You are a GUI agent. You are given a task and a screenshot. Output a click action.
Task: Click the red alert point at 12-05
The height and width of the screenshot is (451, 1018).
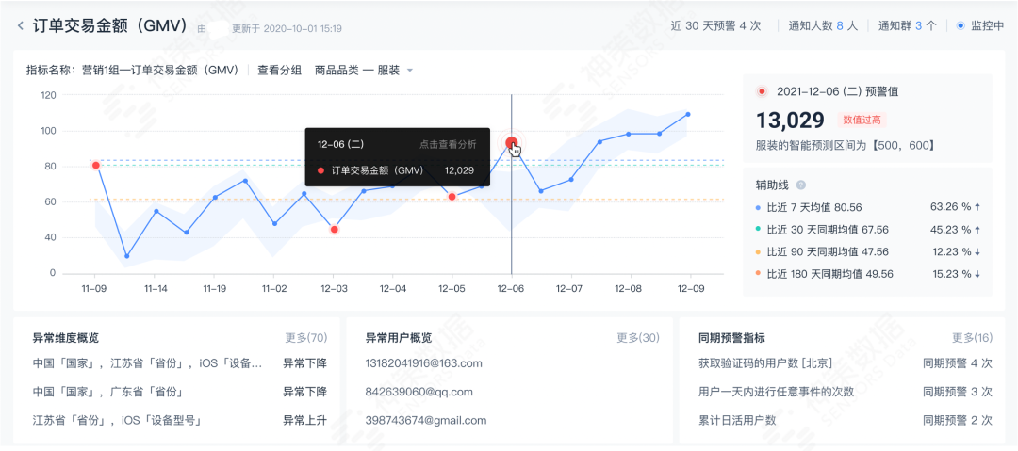point(452,197)
